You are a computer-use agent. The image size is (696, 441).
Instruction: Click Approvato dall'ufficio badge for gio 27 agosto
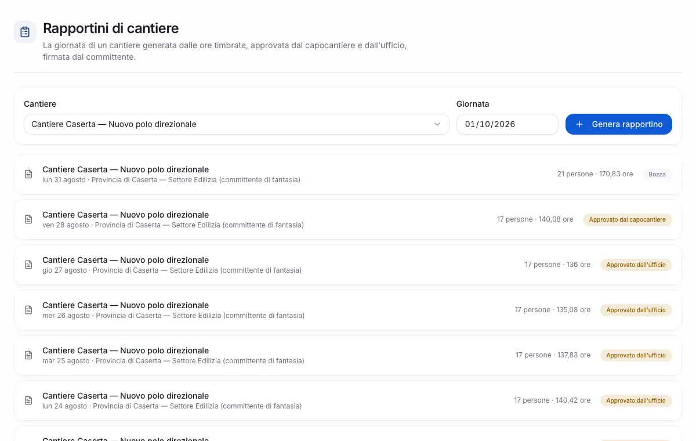[636, 265]
